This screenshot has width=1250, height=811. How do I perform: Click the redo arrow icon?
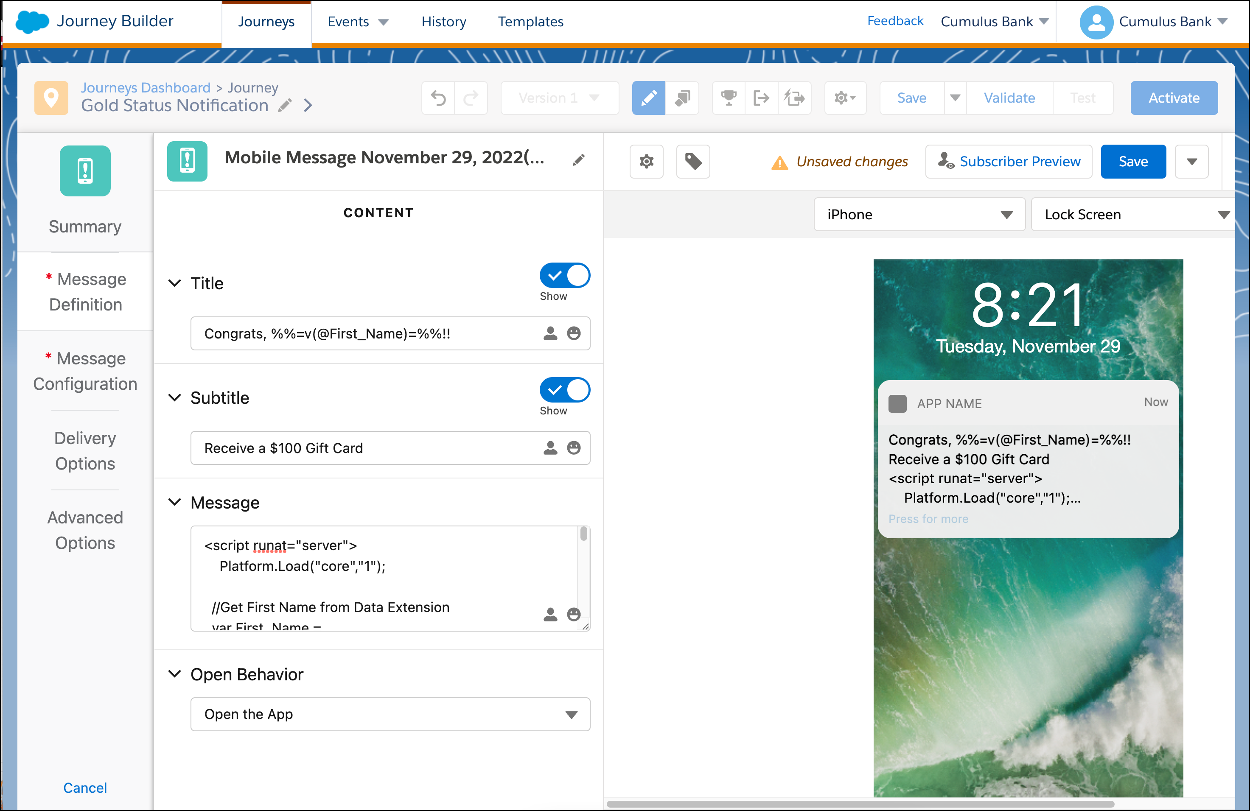[x=471, y=98]
